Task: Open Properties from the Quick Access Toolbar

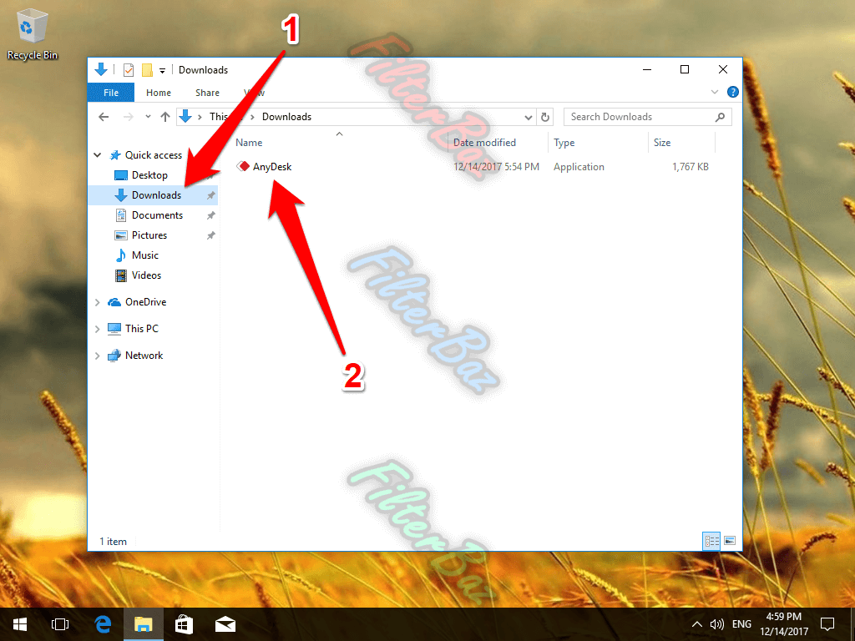Action: coord(127,69)
